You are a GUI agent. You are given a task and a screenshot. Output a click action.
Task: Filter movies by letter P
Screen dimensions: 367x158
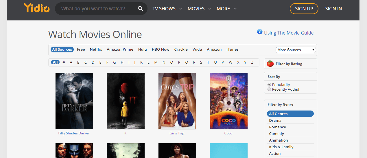(179, 62)
